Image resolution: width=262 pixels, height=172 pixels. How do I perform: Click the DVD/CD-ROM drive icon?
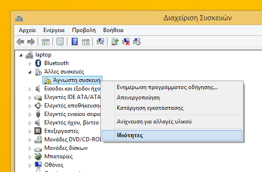(x=38, y=139)
